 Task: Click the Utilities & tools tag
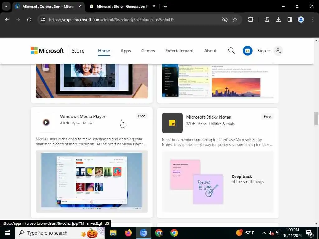(222, 124)
